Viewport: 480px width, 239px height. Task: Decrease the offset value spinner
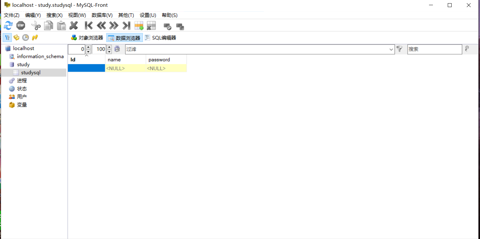point(88,52)
